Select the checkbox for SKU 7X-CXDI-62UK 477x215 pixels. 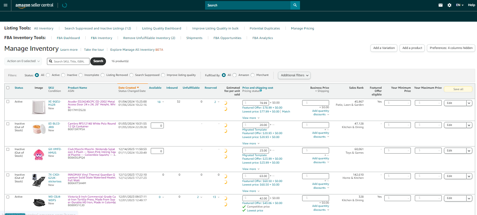pyautogui.click(x=8, y=175)
